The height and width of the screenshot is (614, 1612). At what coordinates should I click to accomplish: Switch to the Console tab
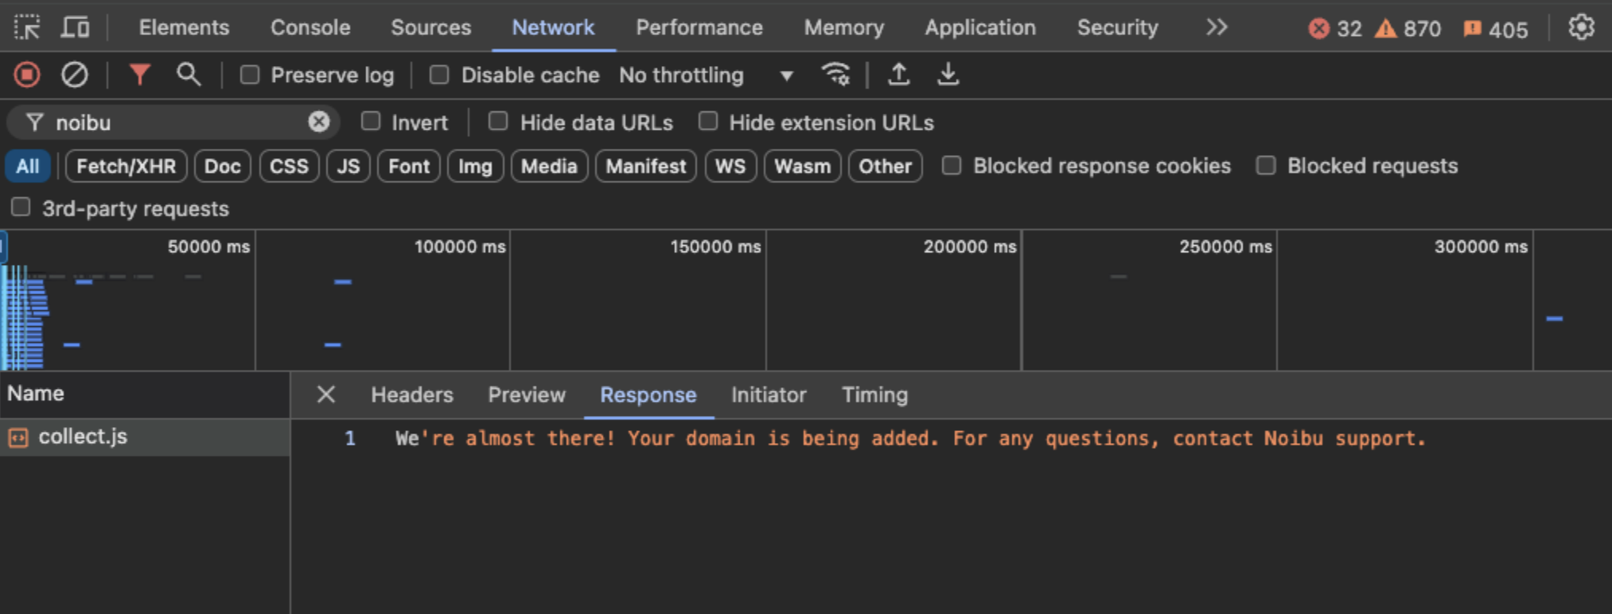tap(310, 28)
